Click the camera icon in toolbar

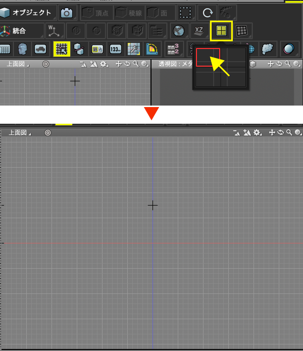[67, 13]
